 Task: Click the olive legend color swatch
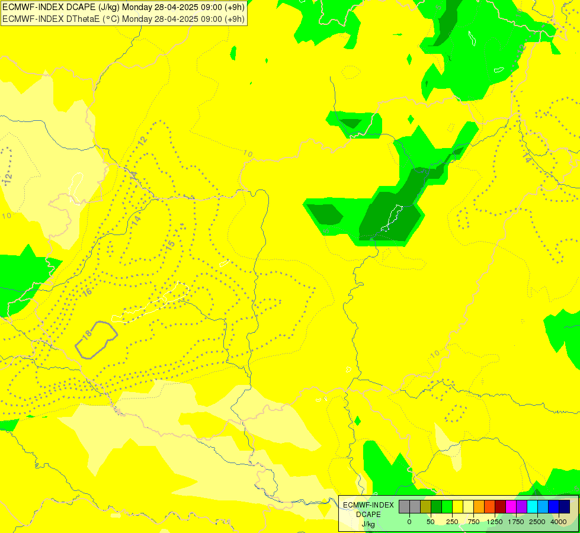[426, 506]
